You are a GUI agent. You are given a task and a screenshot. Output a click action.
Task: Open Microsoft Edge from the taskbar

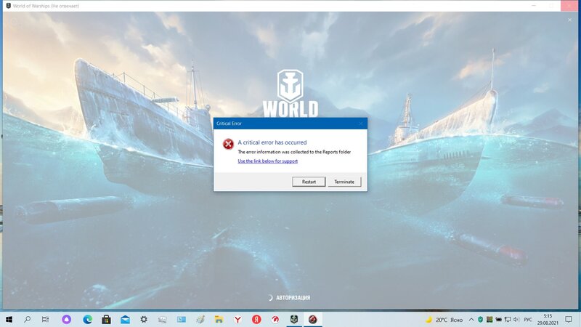(x=87, y=319)
